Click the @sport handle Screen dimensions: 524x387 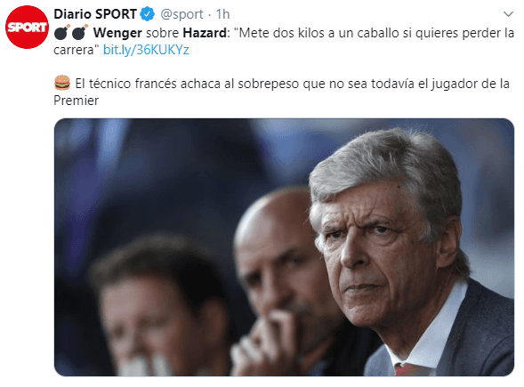pyautogui.click(x=181, y=14)
